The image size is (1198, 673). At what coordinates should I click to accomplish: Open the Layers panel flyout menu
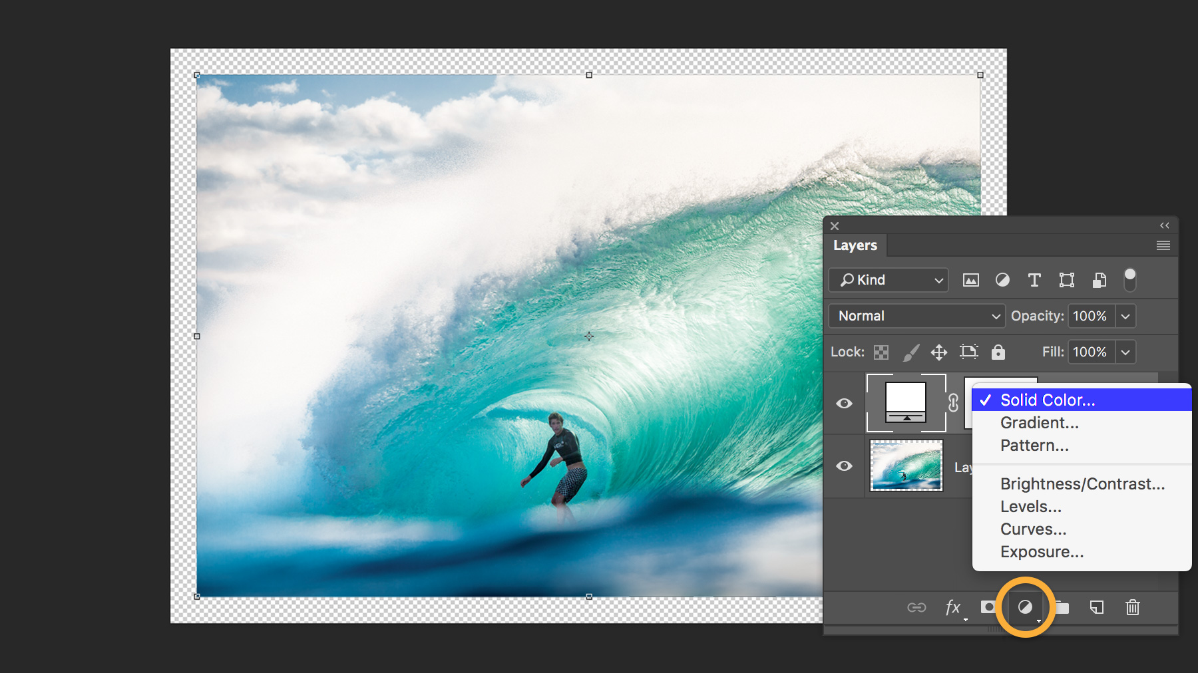[1162, 245]
